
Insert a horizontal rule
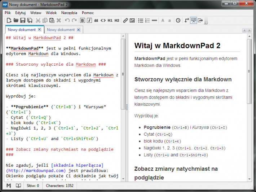154,21
